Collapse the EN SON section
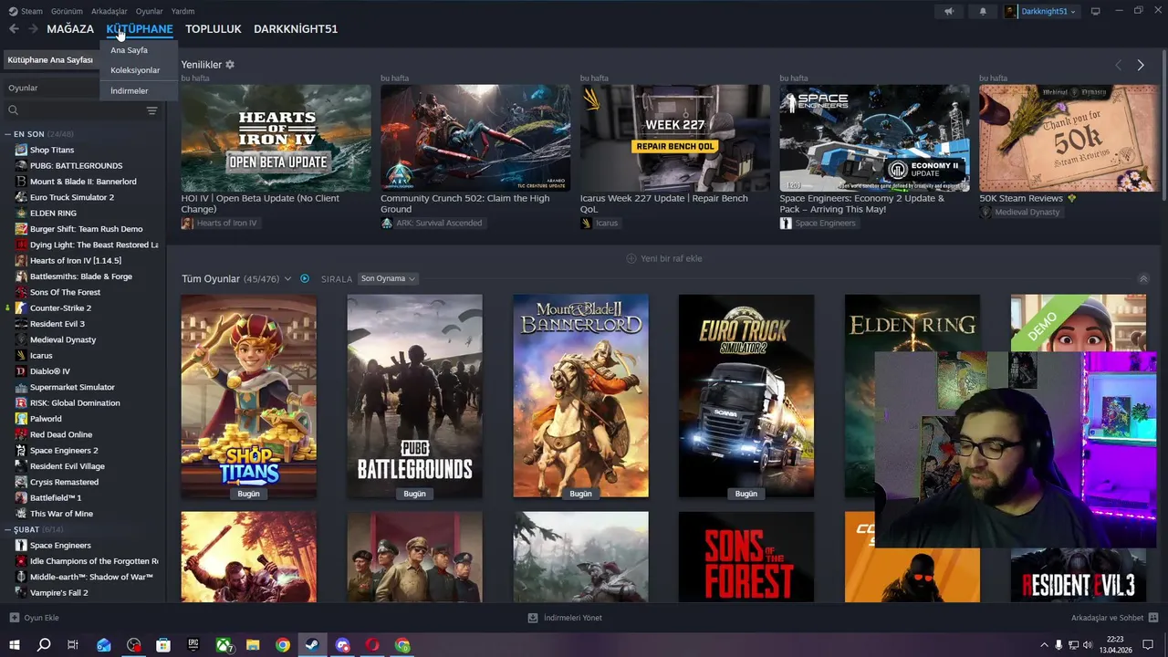The height and width of the screenshot is (657, 1168). pyautogui.click(x=7, y=134)
